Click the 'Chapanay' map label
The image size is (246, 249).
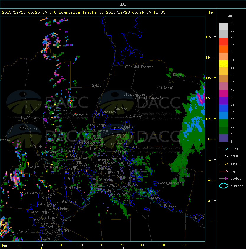(x=115, y=158)
